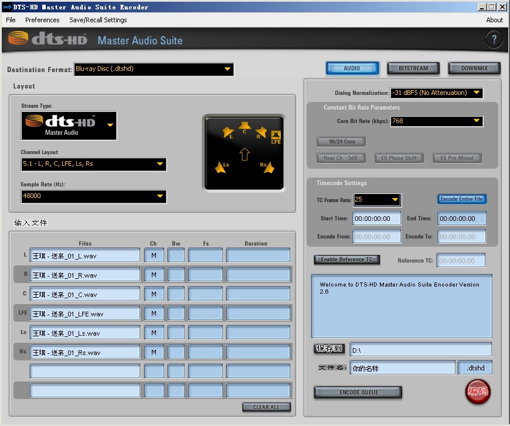Viewport: 510px width, 426px height.
Task: Expand the Channel Layout dropdown
Action: pyautogui.click(x=94, y=164)
